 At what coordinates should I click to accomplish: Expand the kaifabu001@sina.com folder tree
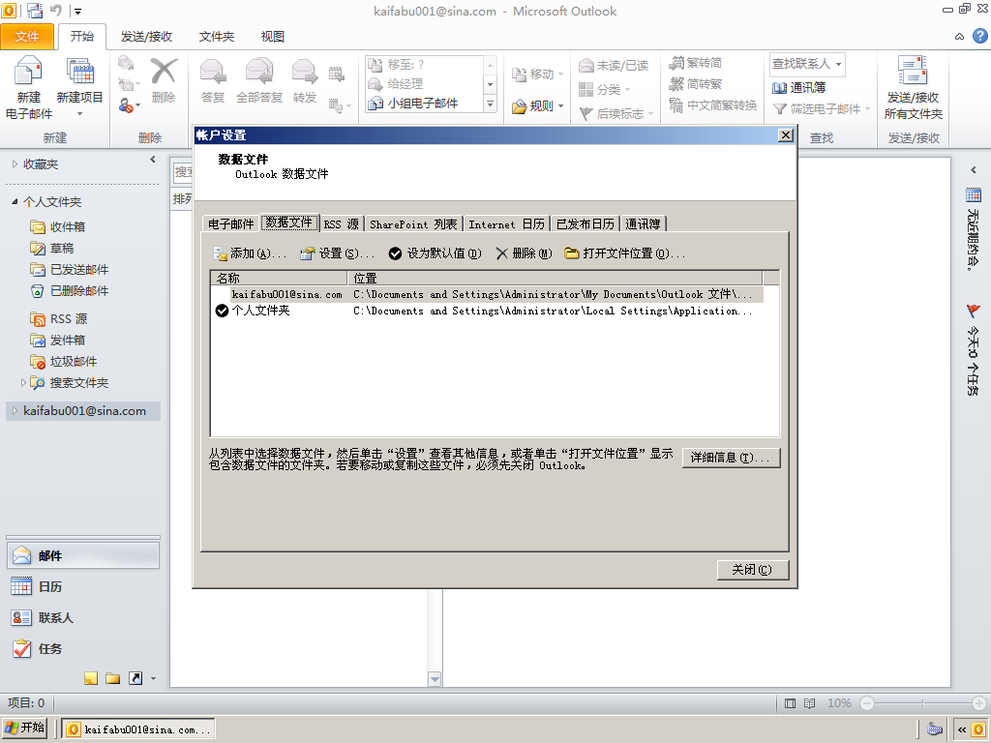pos(15,410)
